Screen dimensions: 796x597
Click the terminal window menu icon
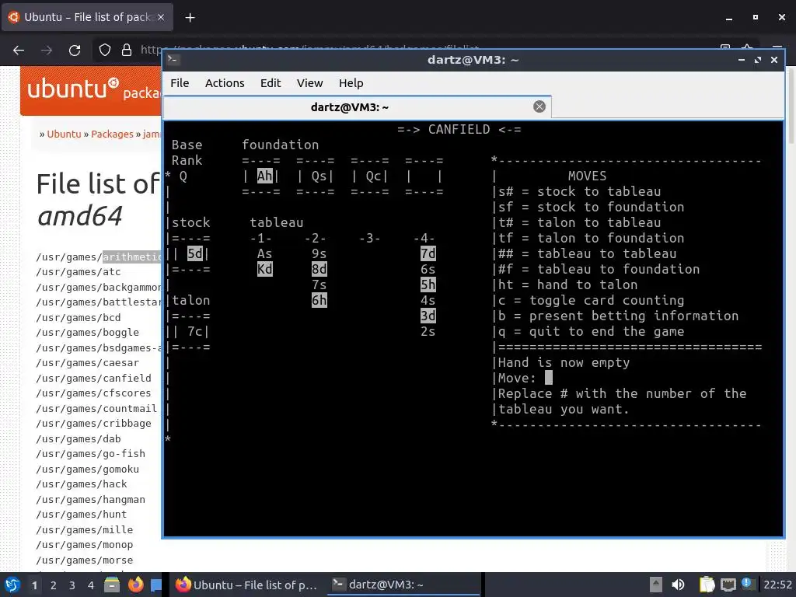[173, 60]
